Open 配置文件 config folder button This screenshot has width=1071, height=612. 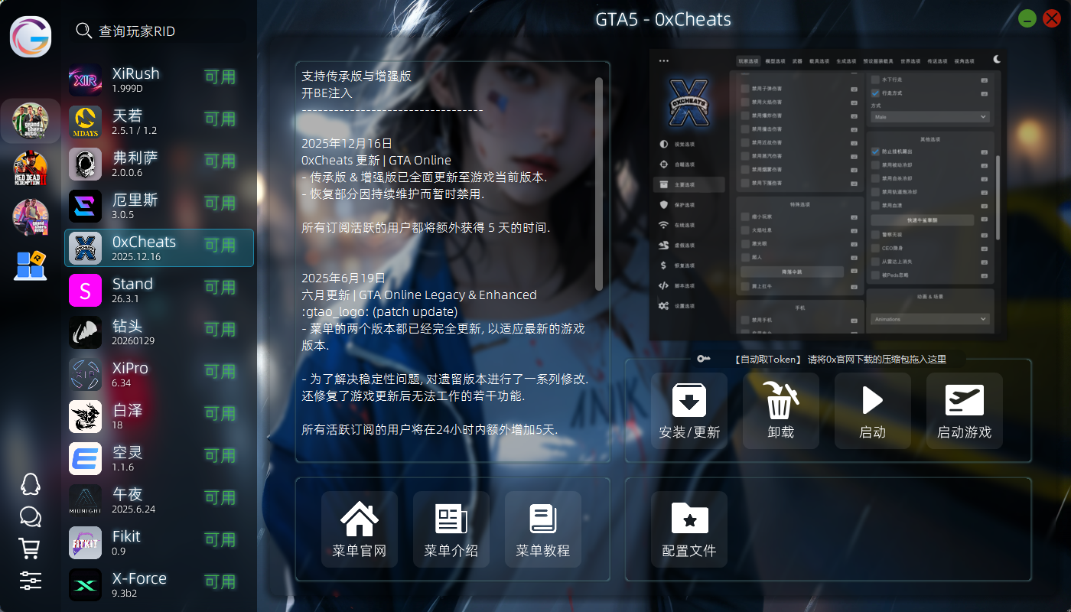(x=688, y=529)
